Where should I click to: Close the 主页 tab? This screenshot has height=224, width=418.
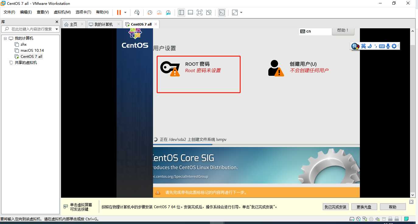82,24
